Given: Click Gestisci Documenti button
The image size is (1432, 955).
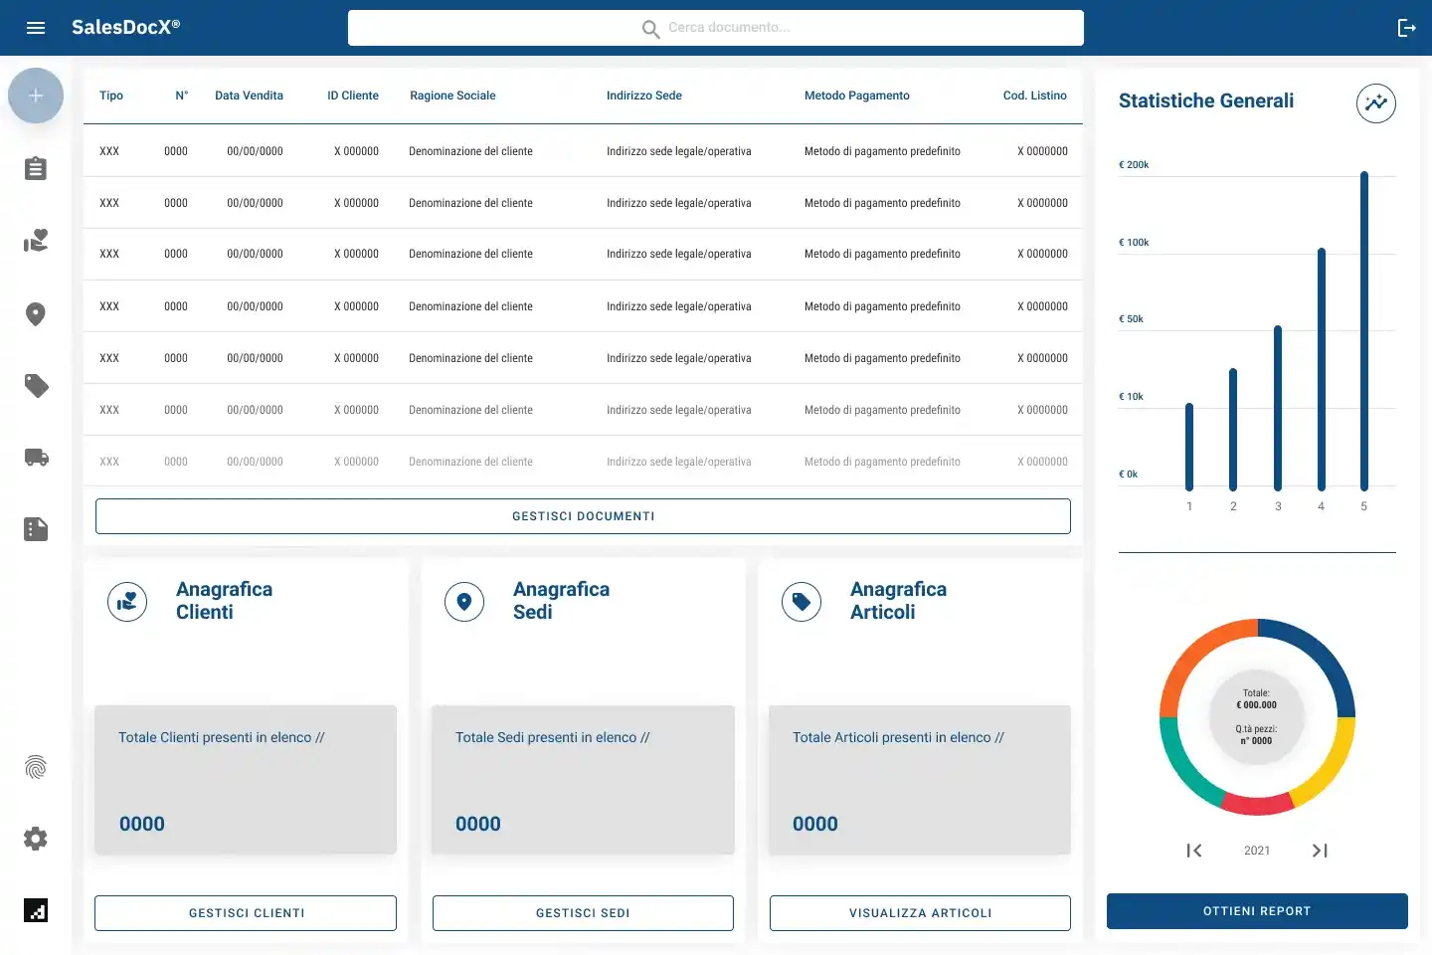Looking at the screenshot, I should [583, 516].
